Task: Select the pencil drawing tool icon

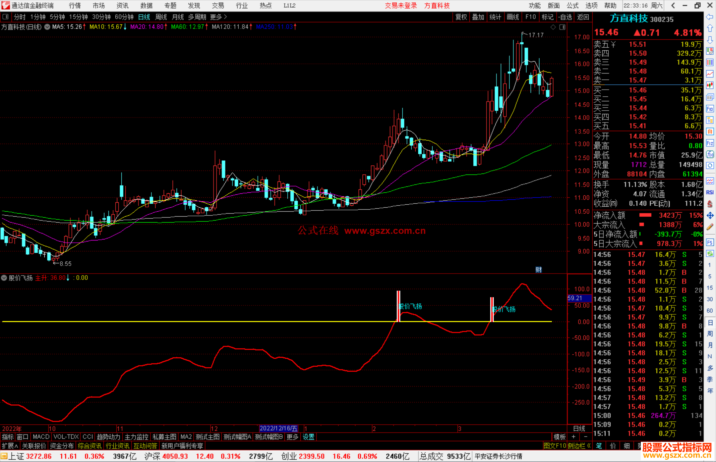Action: (x=710, y=227)
